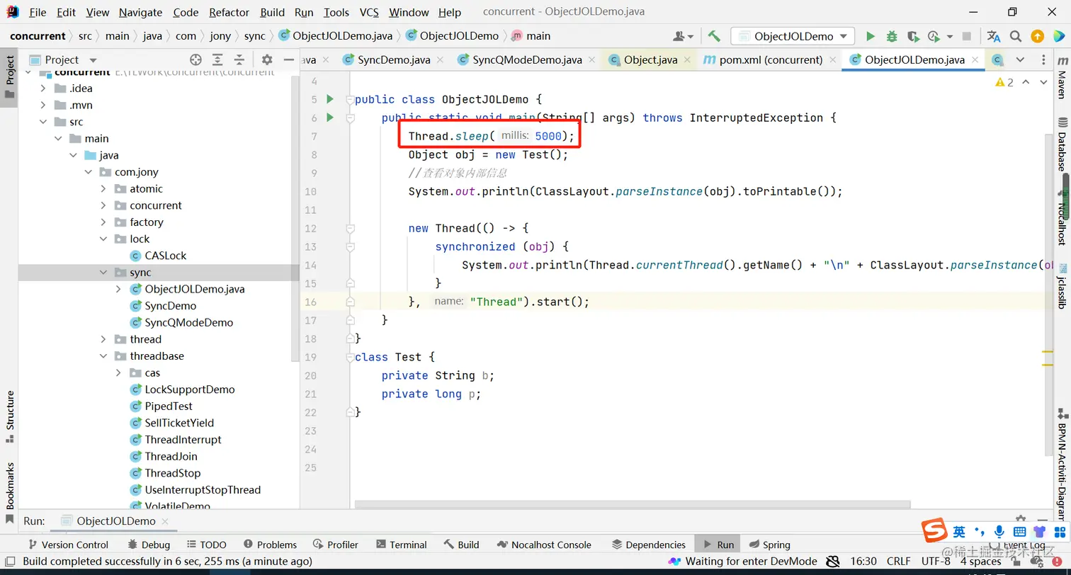Click the Build Project hammer icon

[x=714, y=36]
